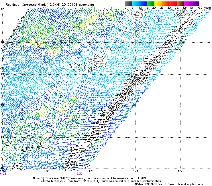Click latitude label '12' on left axis
Image resolution: width=212 pixels, height=186 pixels.
[2, 136]
